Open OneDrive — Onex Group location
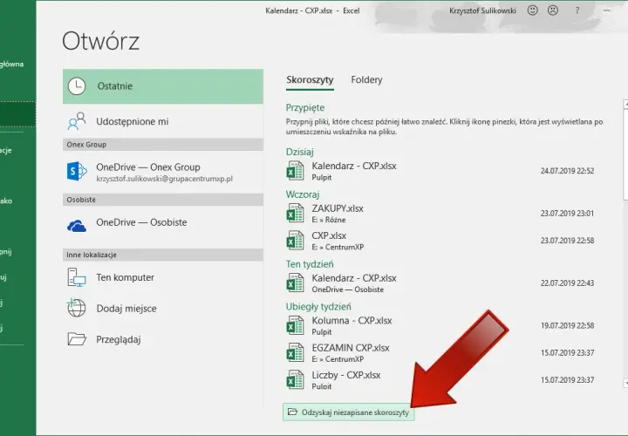The height and width of the screenshot is (436, 628). (162, 172)
